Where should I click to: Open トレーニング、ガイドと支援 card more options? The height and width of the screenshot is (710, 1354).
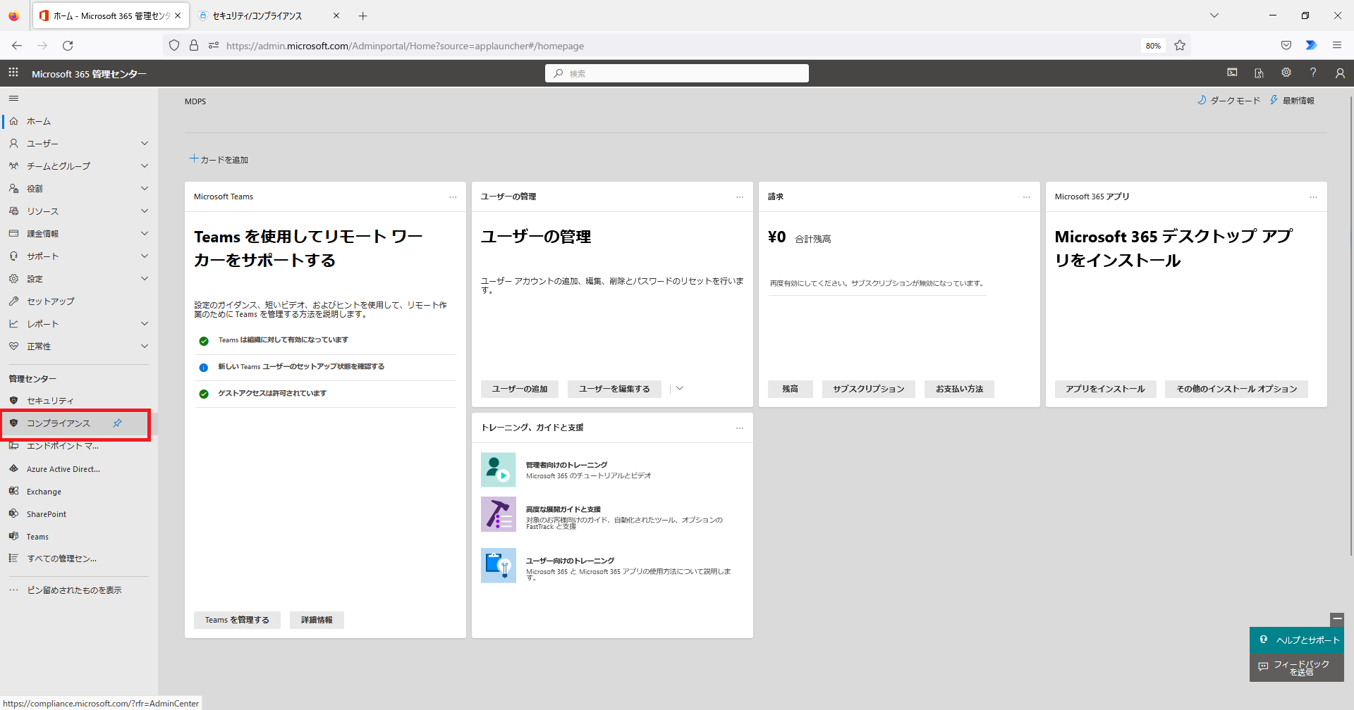click(740, 428)
